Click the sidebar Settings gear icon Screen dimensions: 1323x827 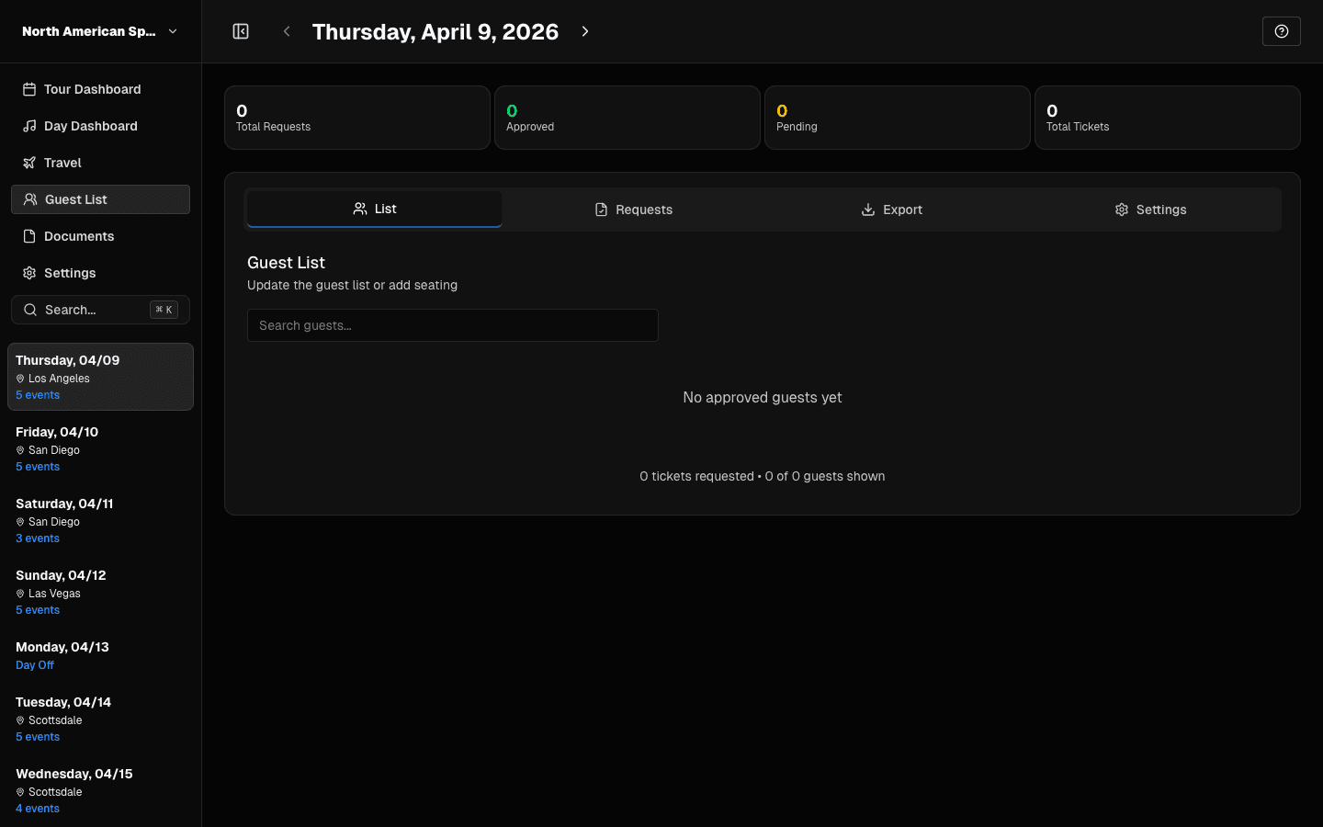click(29, 273)
